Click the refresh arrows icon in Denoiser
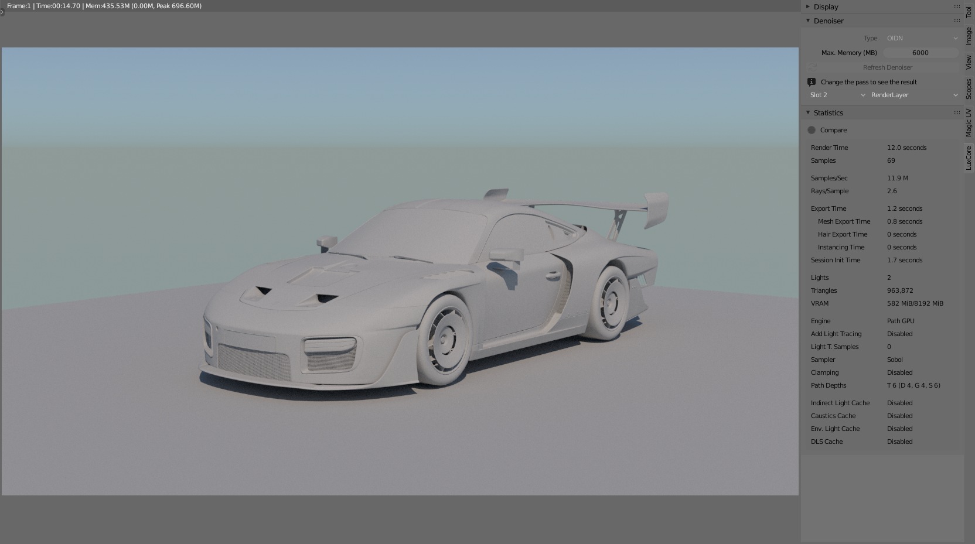This screenshot has height=544, width=975. click(812, 67)
